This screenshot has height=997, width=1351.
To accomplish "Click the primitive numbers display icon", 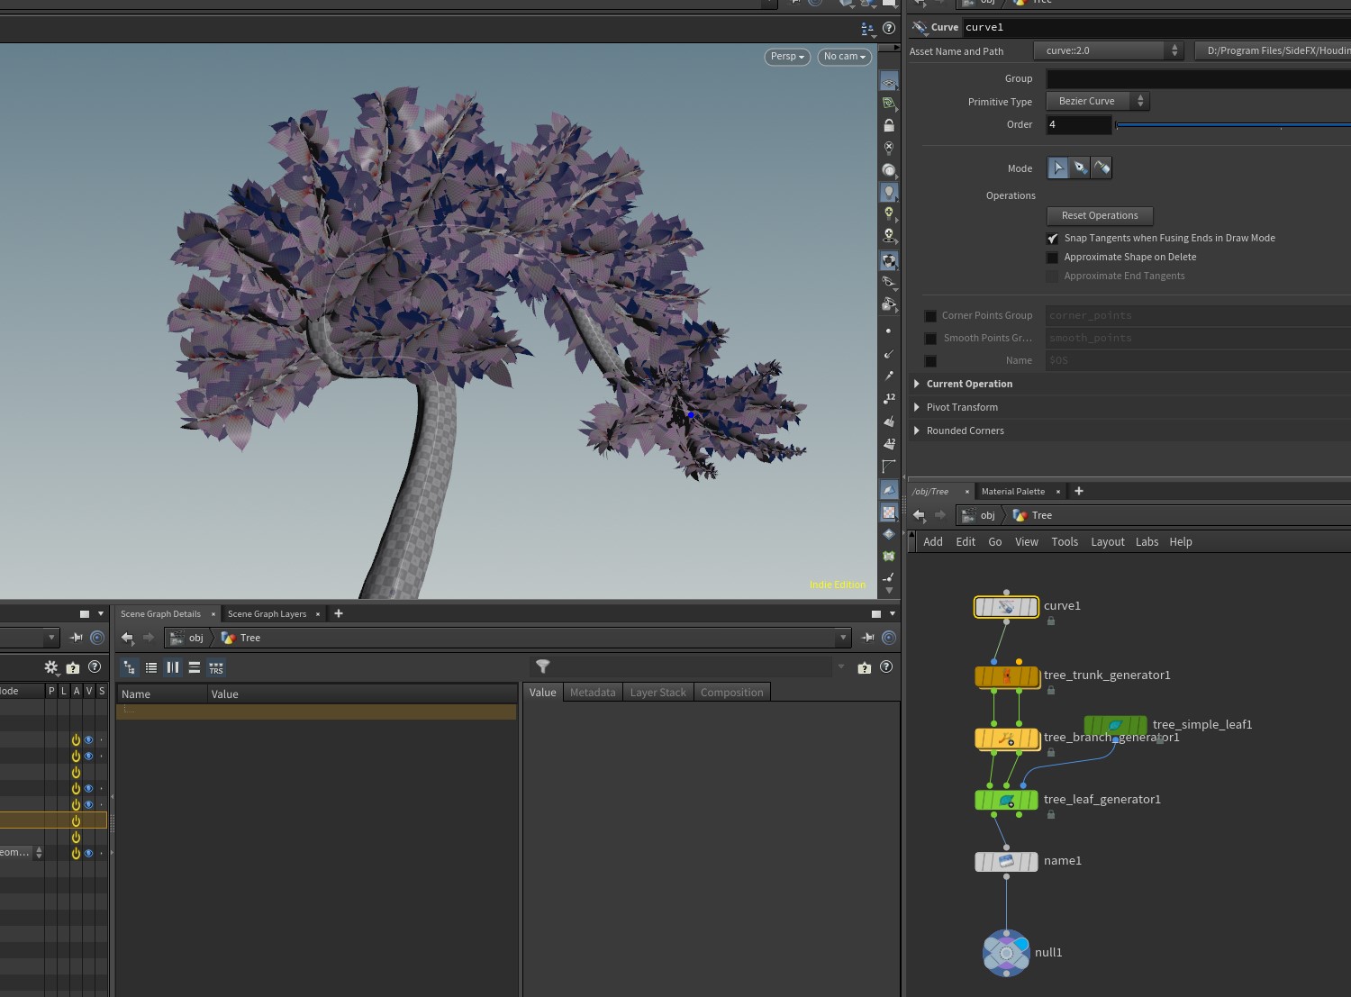I will tap(889, 443).
